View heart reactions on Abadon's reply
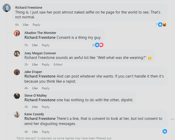The image size is (175, 140). click(x=101, y=45)
